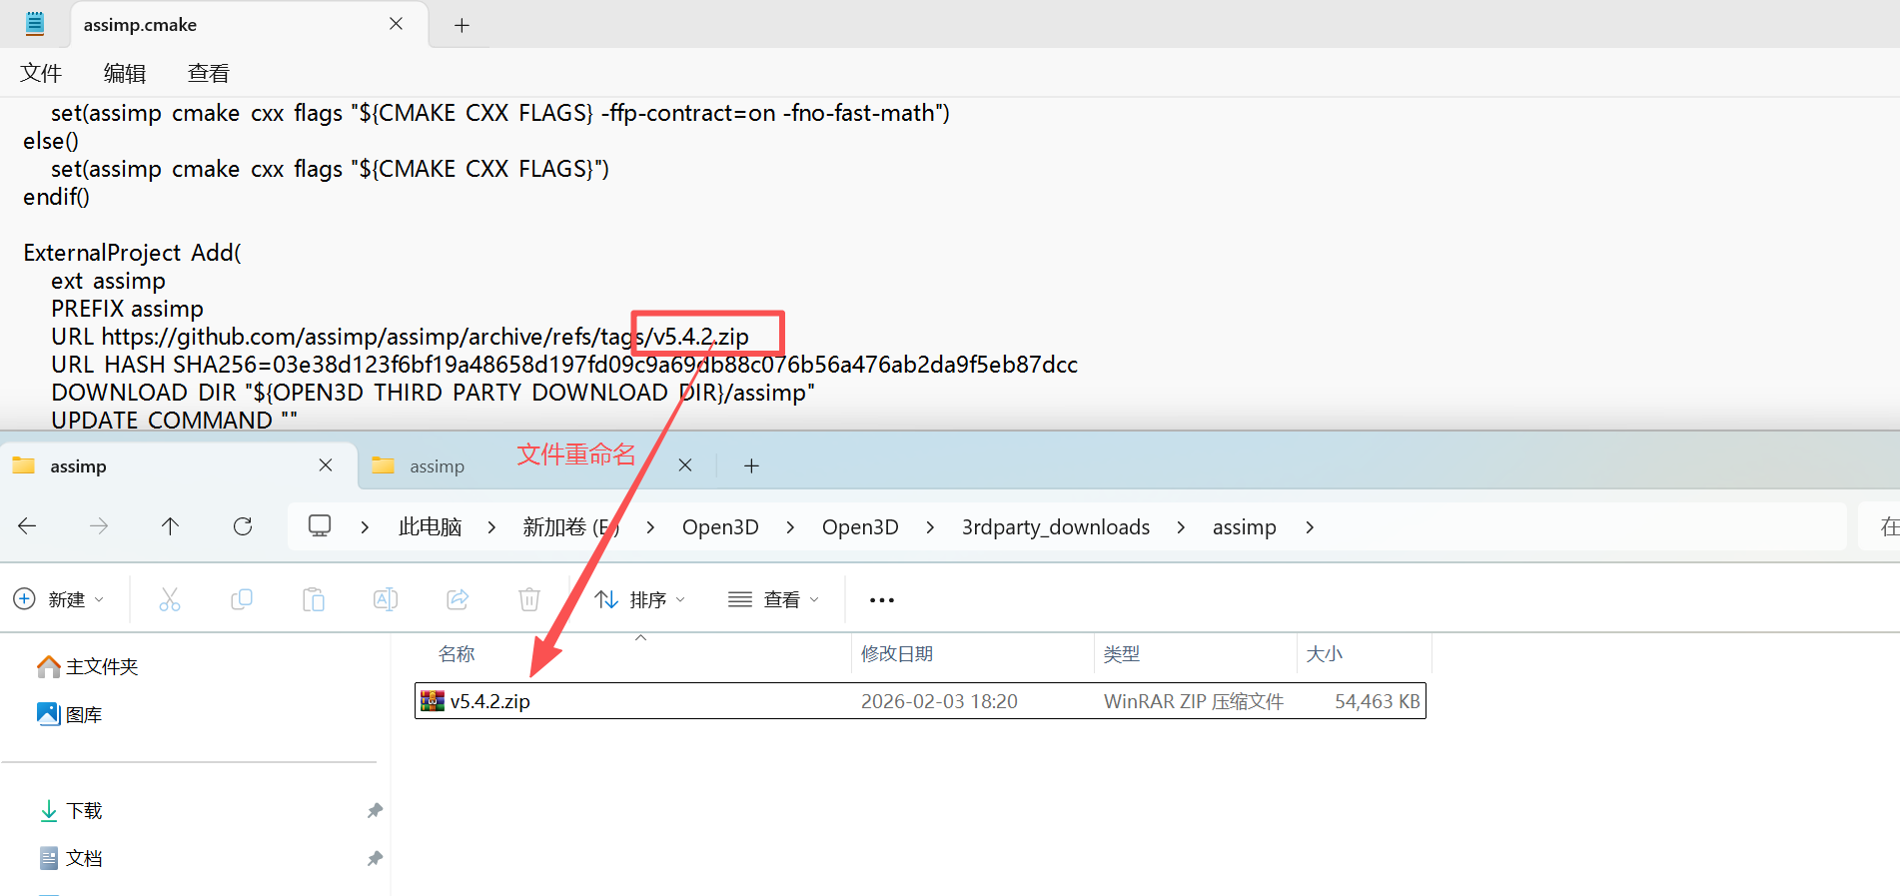Close the assimp.cmake Notepad tab

click(x=396, y=24)
